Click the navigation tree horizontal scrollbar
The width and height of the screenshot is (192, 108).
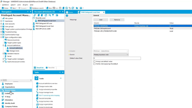point(16,80)
